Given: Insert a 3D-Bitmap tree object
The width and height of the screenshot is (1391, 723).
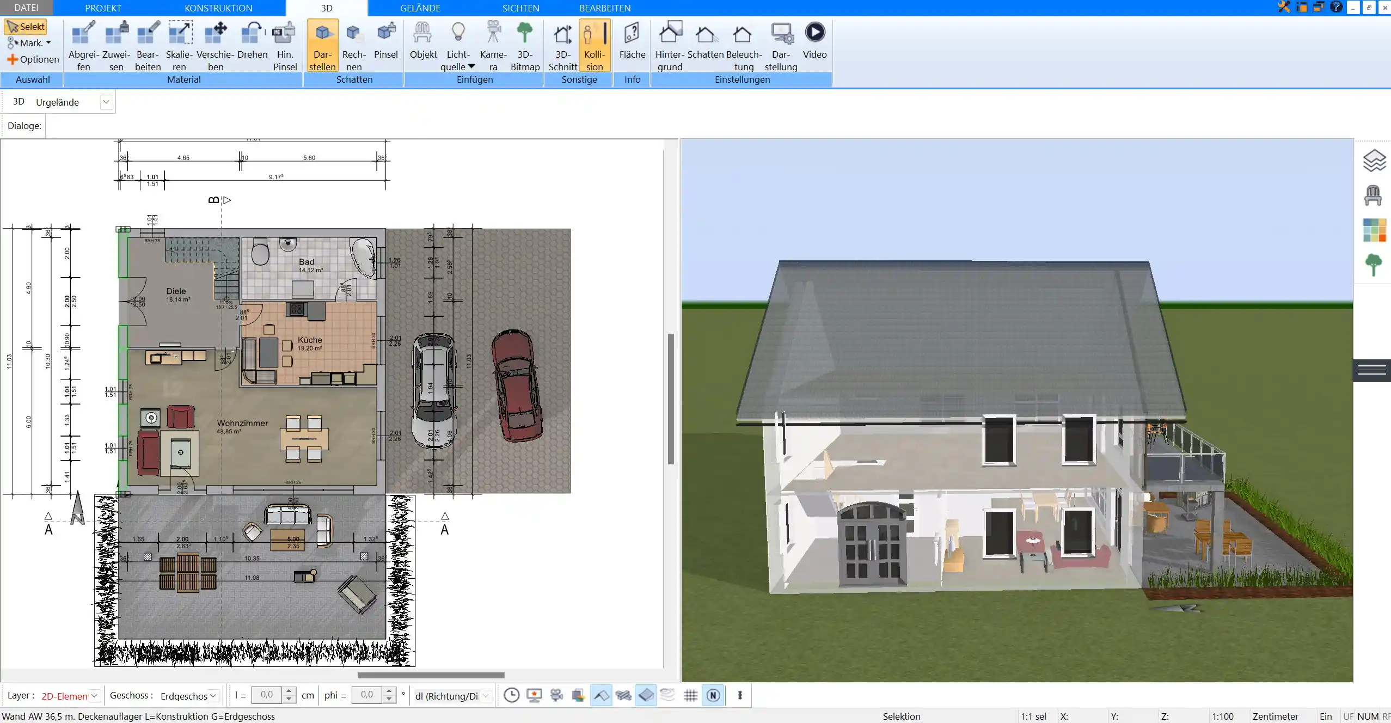Looking at the screenshot, I should [x=525, y=46].
